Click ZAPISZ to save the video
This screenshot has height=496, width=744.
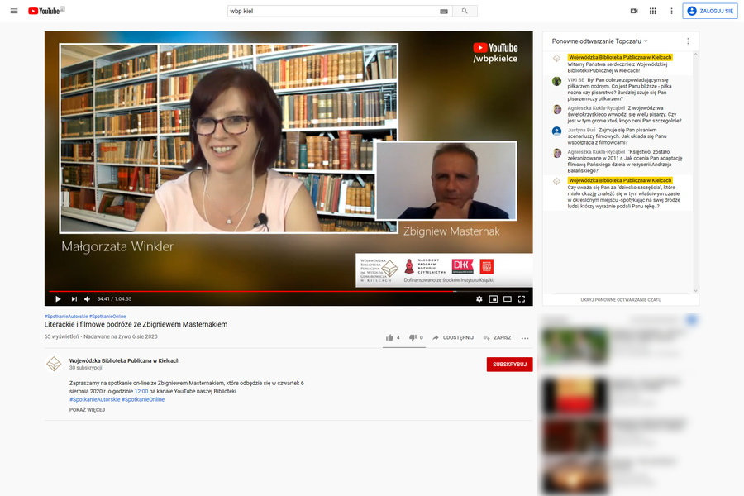[497, 337]
